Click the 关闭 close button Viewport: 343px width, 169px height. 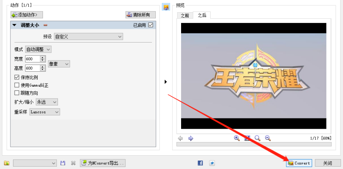point(328,163)
